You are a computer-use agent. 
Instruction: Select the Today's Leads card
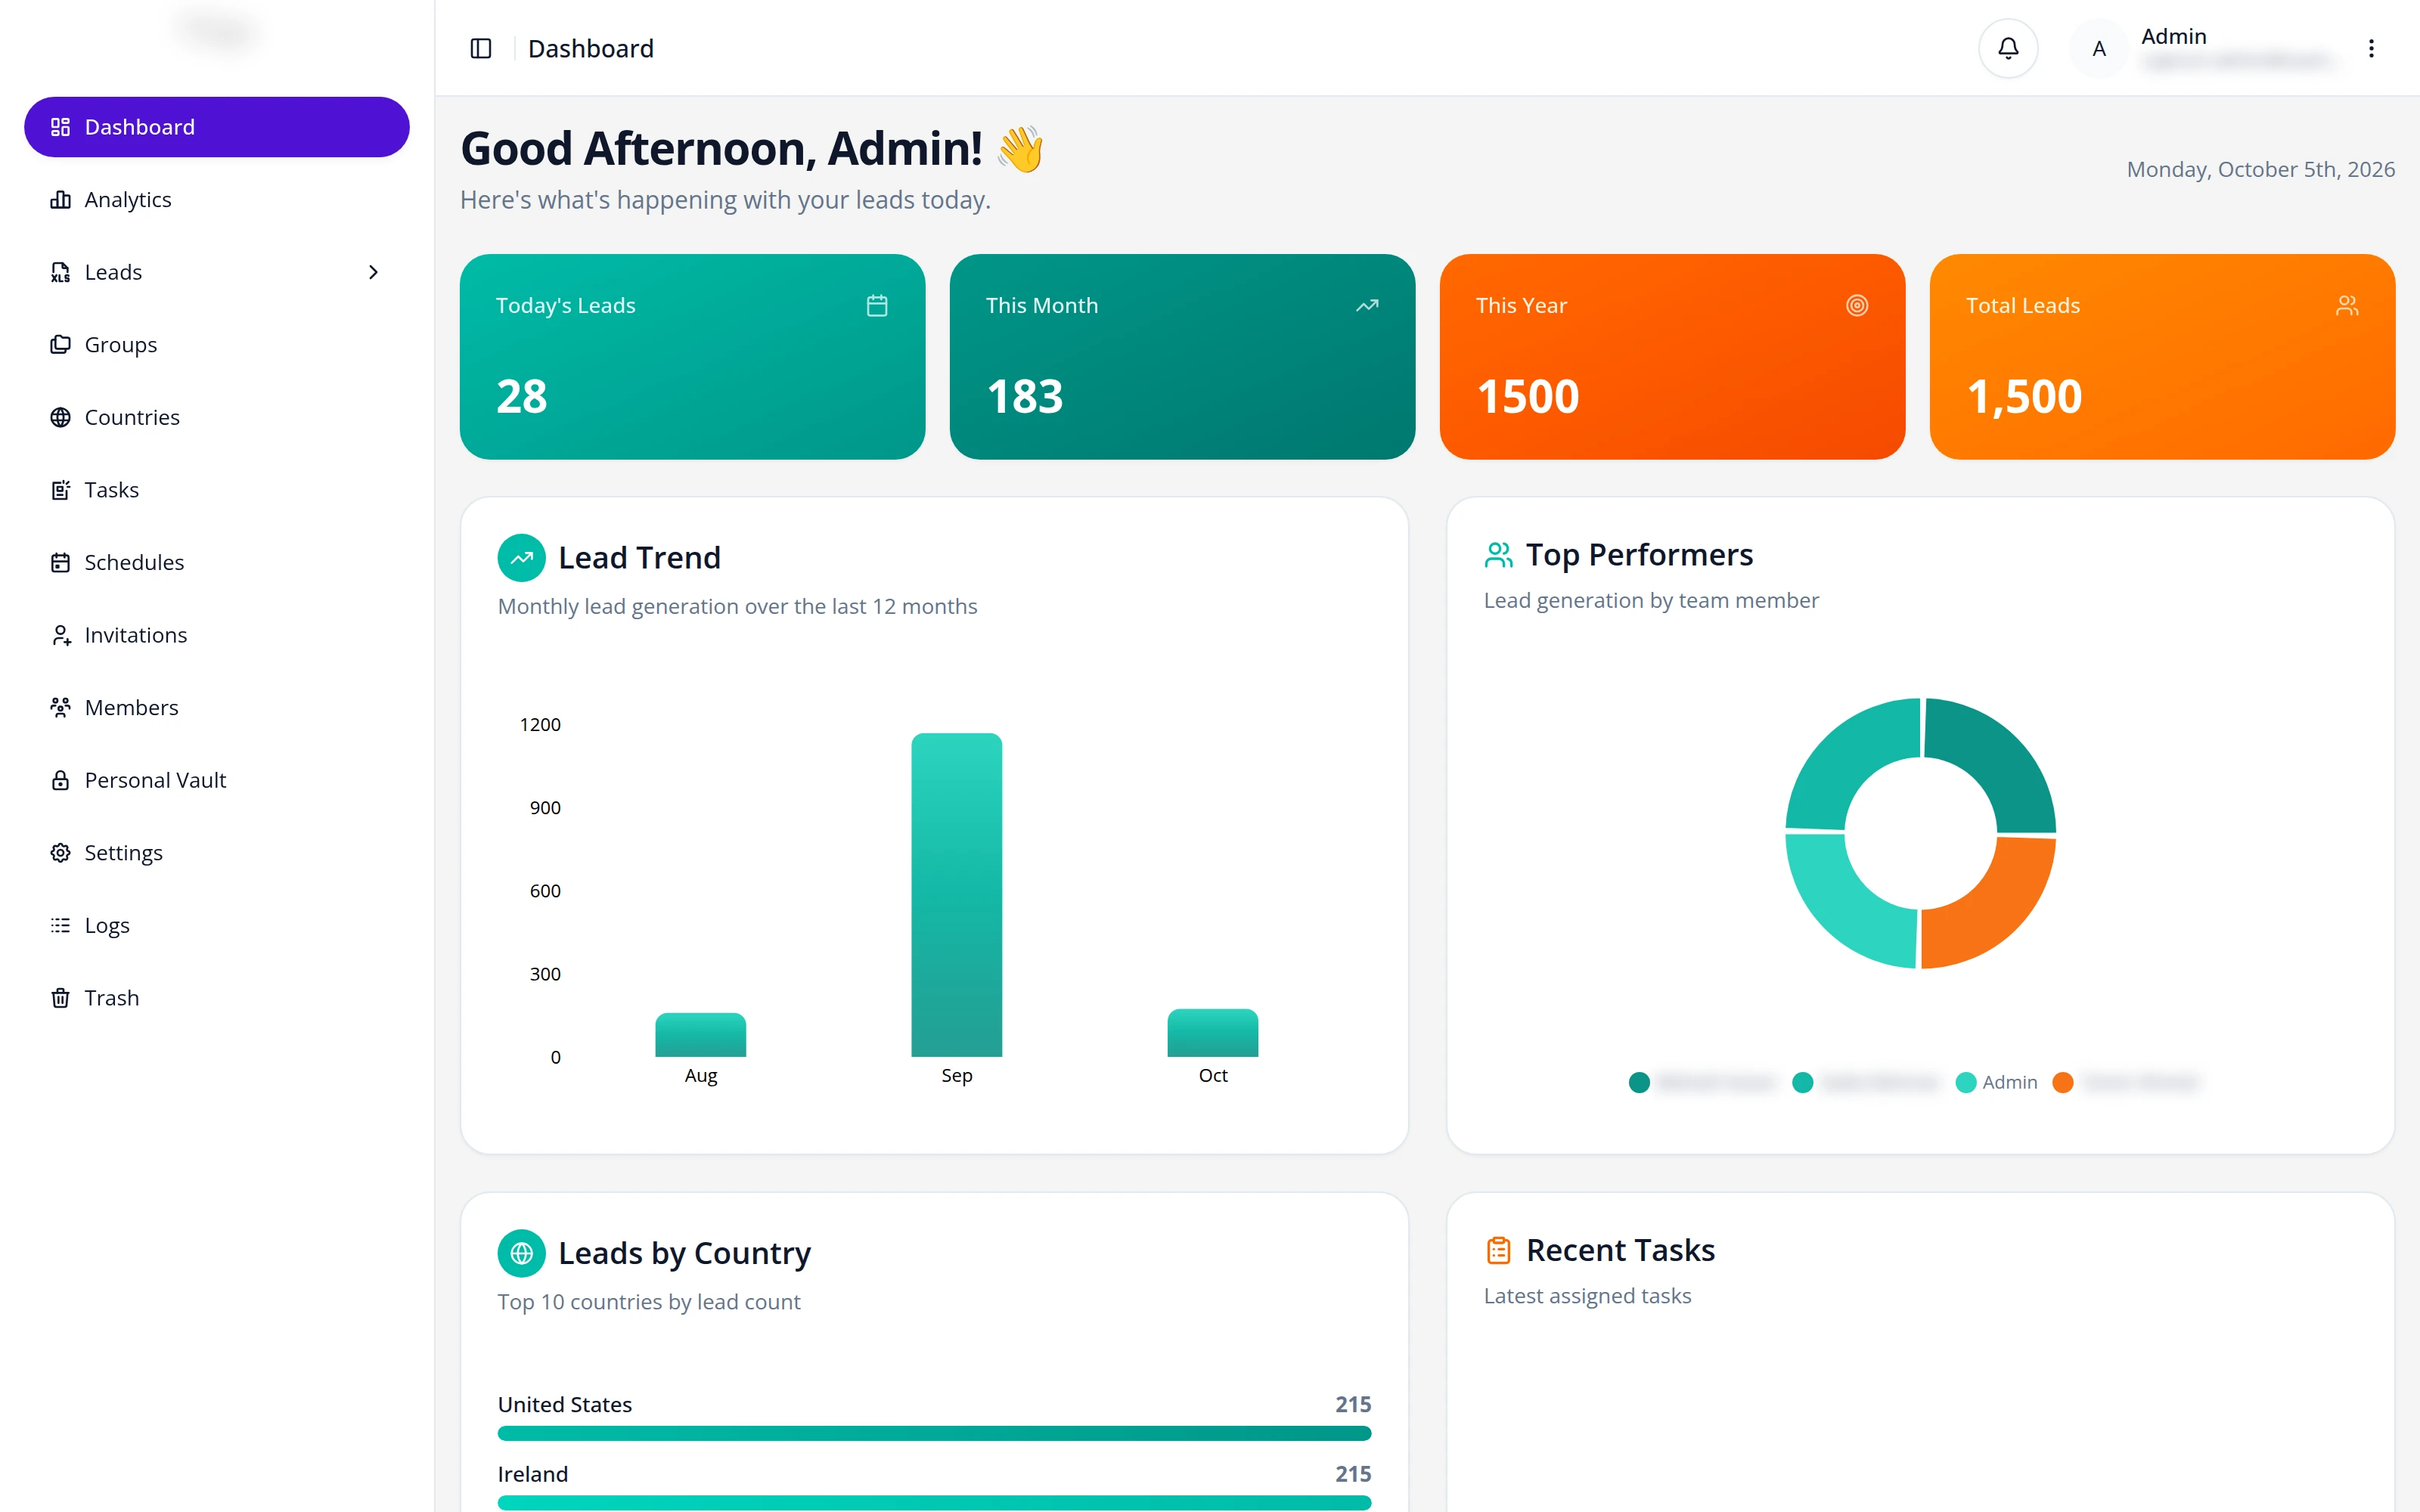pos(692,357)
